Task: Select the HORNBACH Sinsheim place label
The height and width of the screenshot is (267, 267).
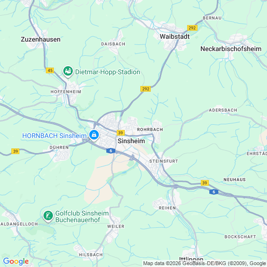Action: tap(54, 136)
